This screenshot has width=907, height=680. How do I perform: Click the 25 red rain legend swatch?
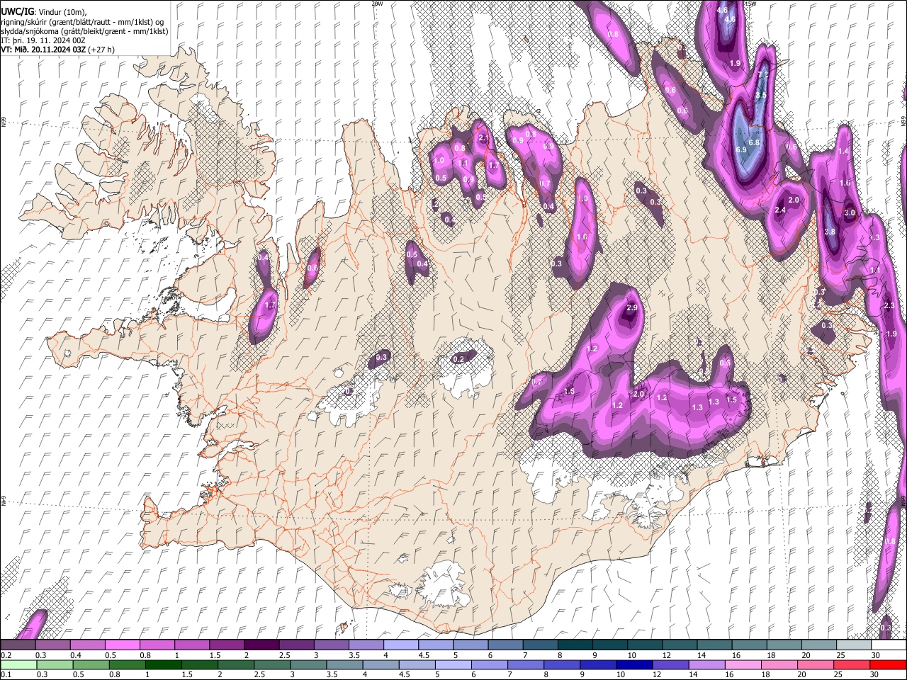[x=852, y=664]
